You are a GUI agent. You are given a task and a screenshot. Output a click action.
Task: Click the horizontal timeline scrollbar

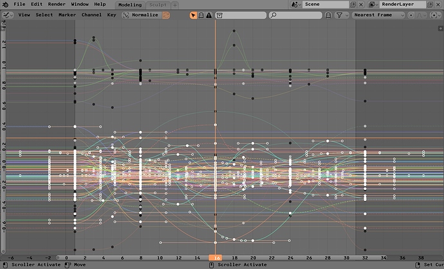[x=222, y=257]
